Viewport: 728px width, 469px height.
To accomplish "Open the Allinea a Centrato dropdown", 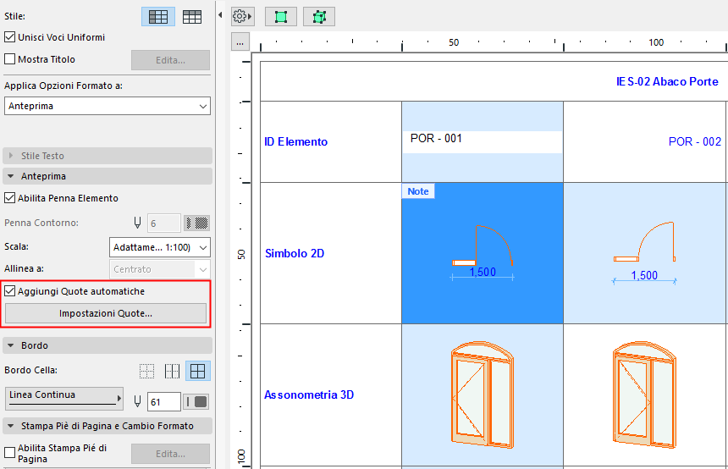I will pos(160,269).
